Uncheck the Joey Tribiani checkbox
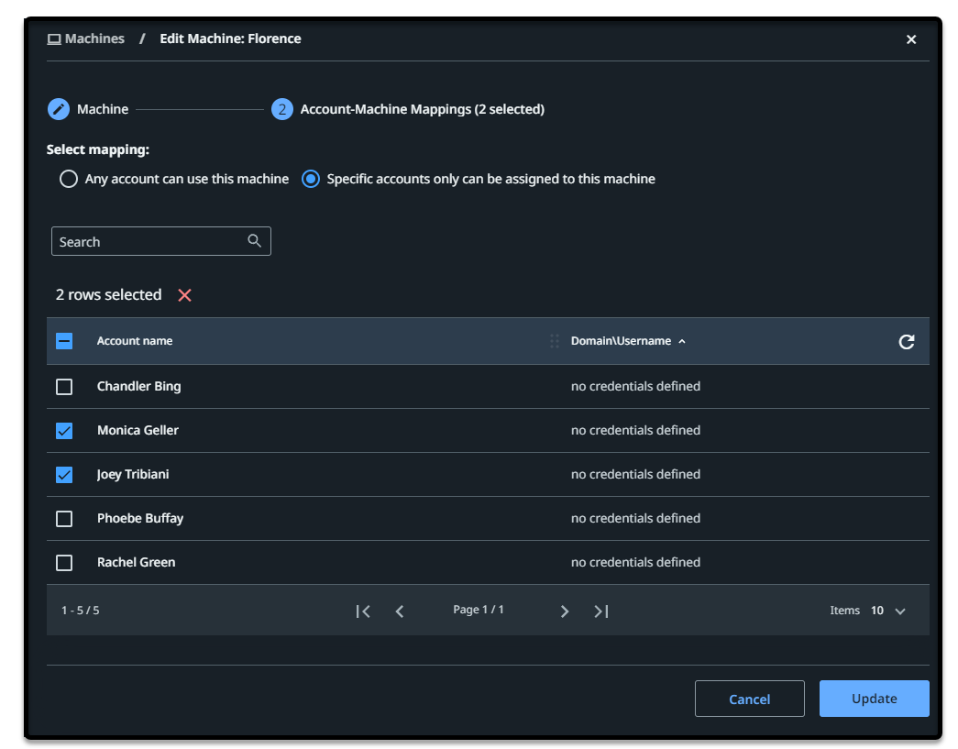The image size is (958, 749). [x=64, y=475]
